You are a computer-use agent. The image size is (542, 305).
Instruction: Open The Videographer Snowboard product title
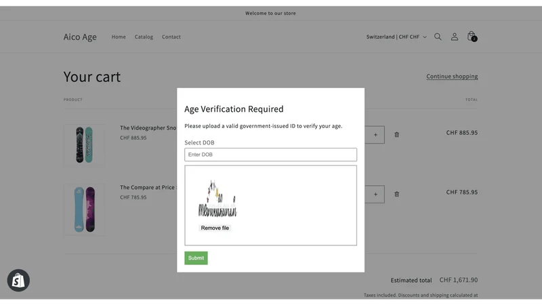tap(148, 127)
